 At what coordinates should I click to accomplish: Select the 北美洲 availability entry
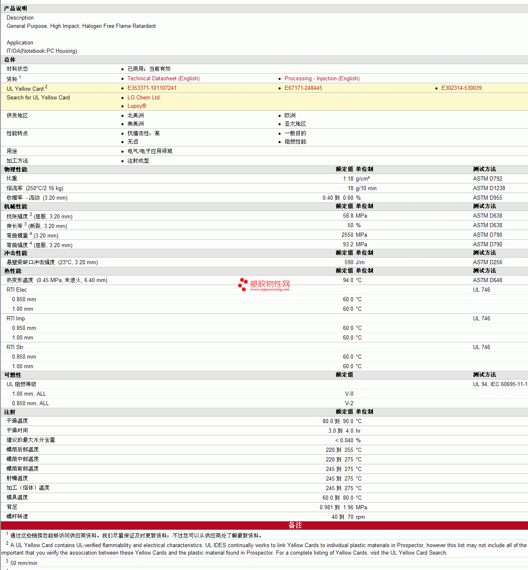(136, 116)
